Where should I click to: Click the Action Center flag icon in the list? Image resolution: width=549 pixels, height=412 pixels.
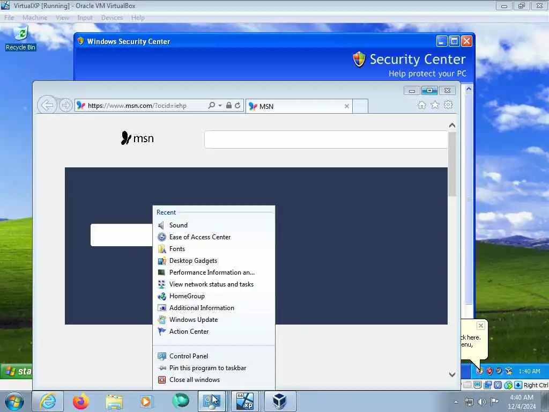coord(161,332)
